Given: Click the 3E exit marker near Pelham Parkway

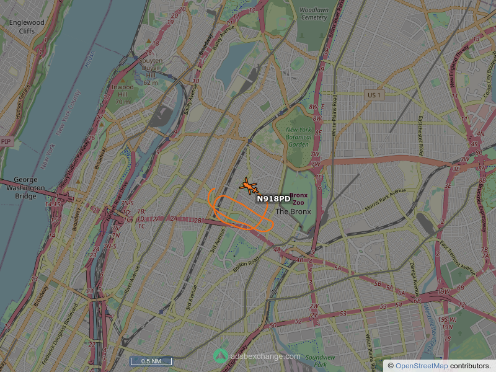Looking at the screenshot, I should tap(456, 168).
